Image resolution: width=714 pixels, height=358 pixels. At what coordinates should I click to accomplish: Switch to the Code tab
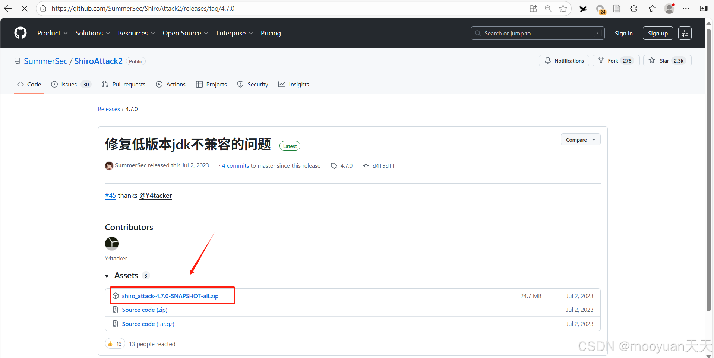coord(29,85)
